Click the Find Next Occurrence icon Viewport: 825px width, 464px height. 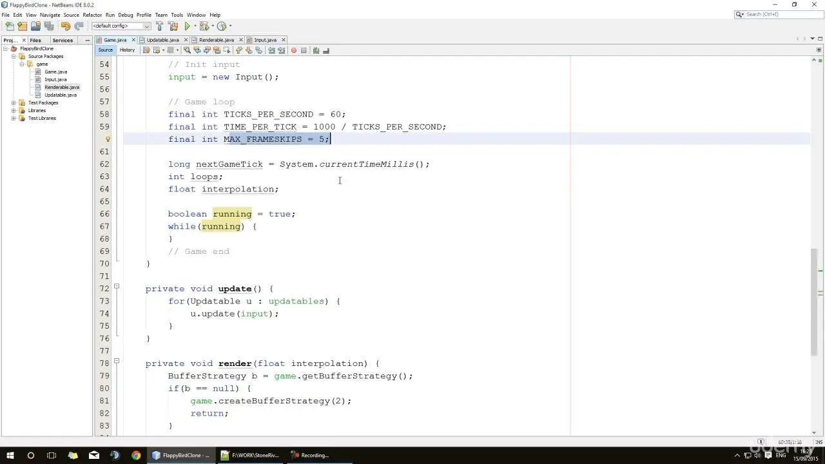click(207, 50)
